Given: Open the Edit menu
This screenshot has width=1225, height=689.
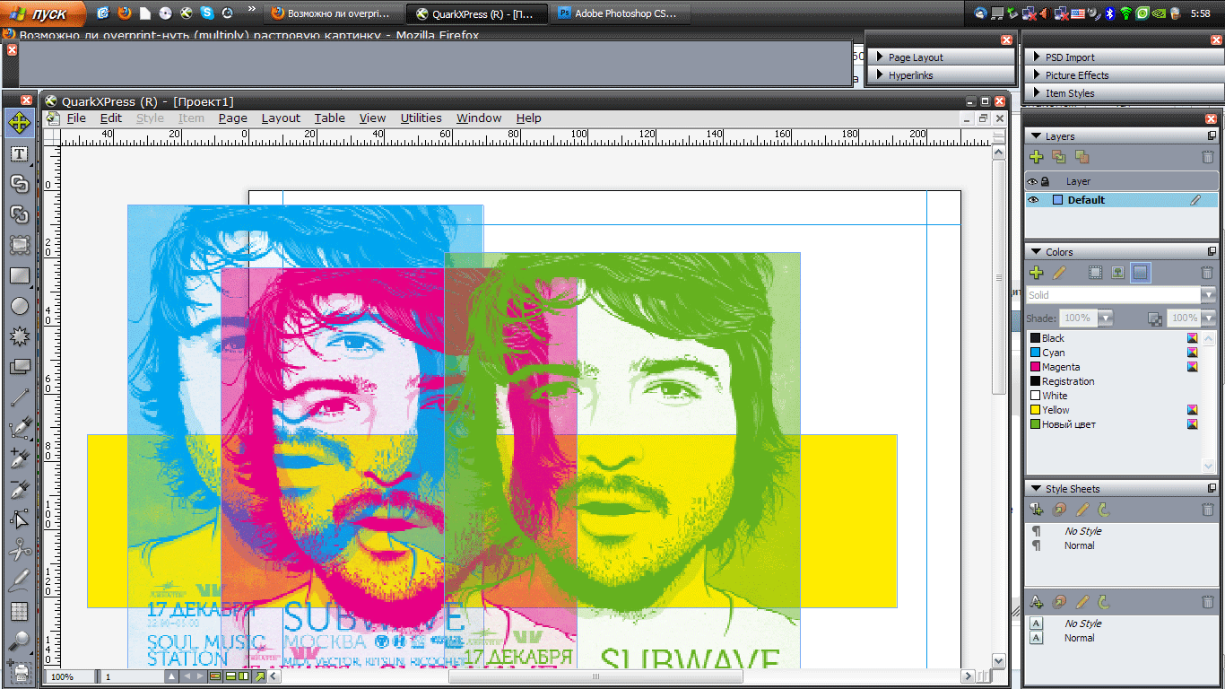Looking at the screenshot, I should click(x=111, y=118).
